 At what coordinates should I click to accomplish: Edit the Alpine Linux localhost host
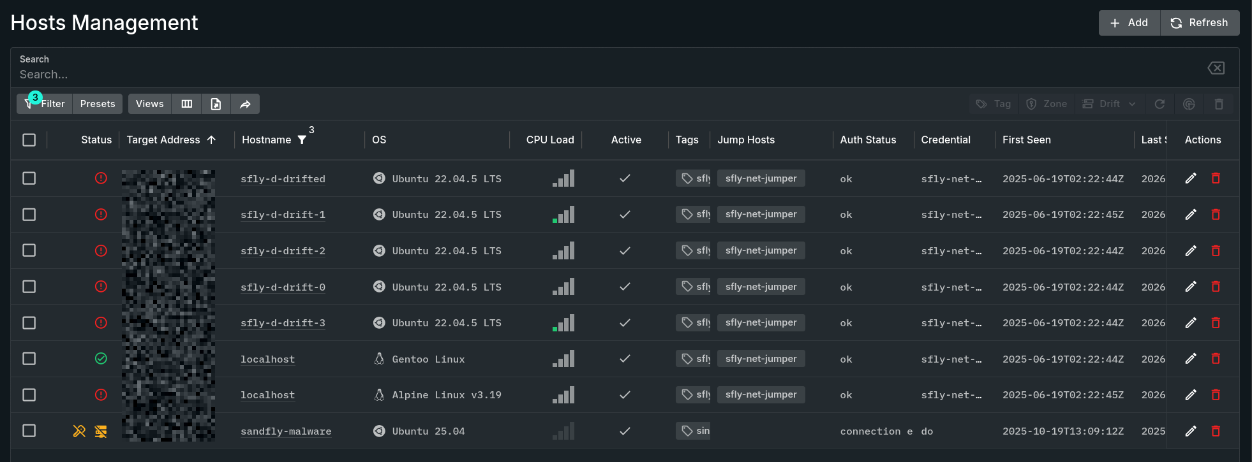(1191, 395)
